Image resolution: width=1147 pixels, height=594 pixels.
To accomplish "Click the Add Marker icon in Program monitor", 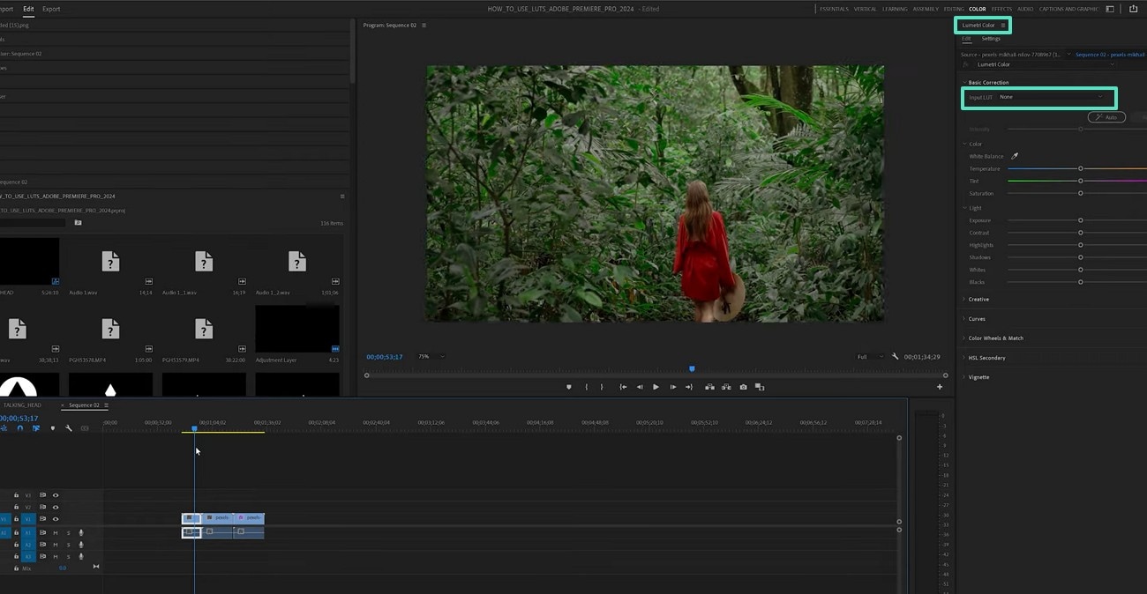I will [x=569, y=387].
